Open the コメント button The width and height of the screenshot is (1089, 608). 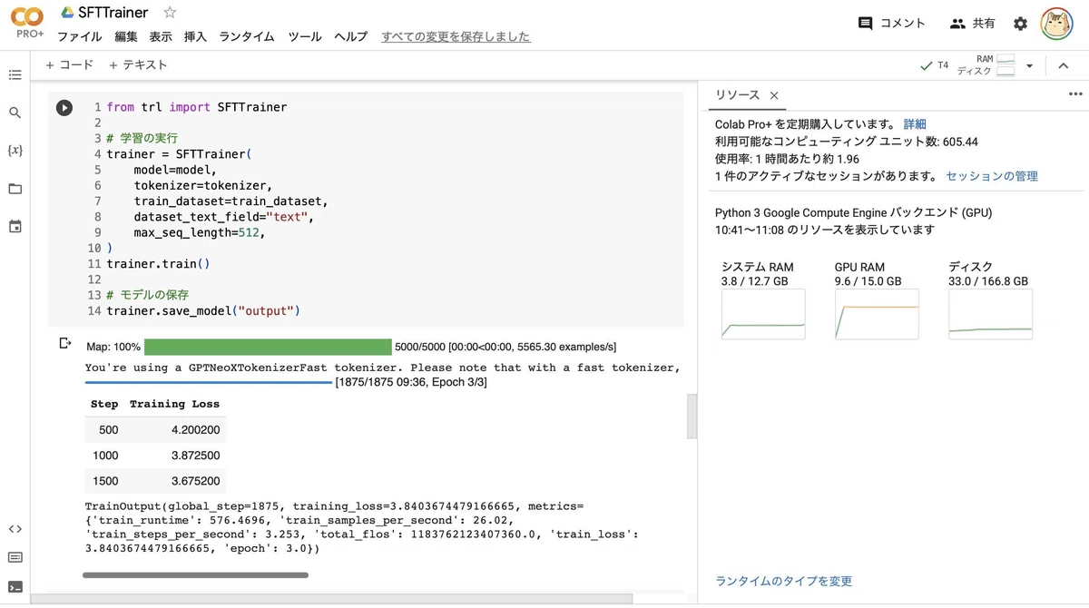891,24
